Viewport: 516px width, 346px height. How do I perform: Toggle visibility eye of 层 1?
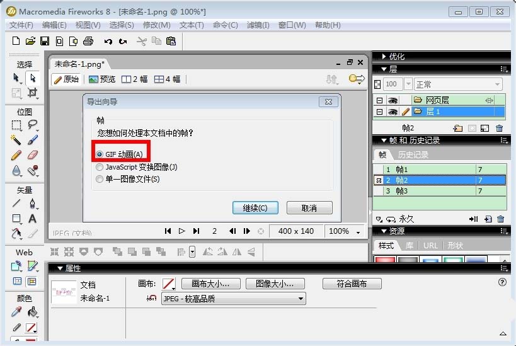(x=393, y=112)
